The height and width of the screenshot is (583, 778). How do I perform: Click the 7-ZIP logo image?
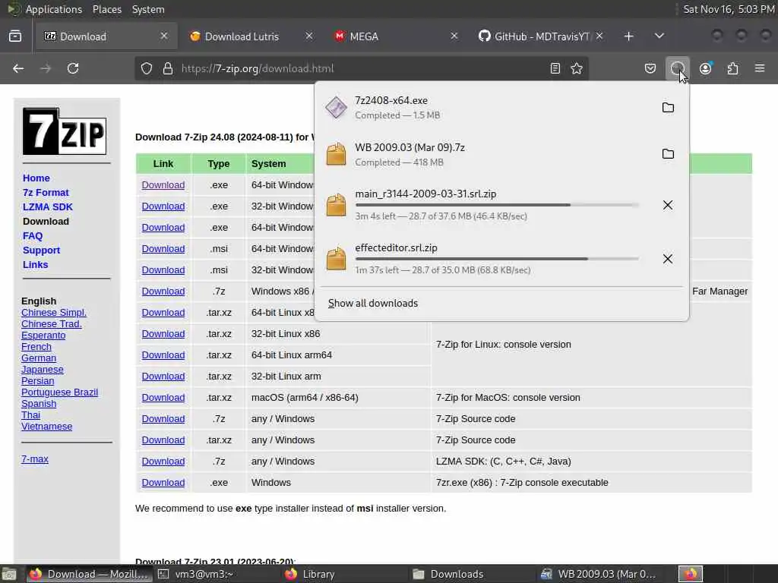[x=65, y=131]
